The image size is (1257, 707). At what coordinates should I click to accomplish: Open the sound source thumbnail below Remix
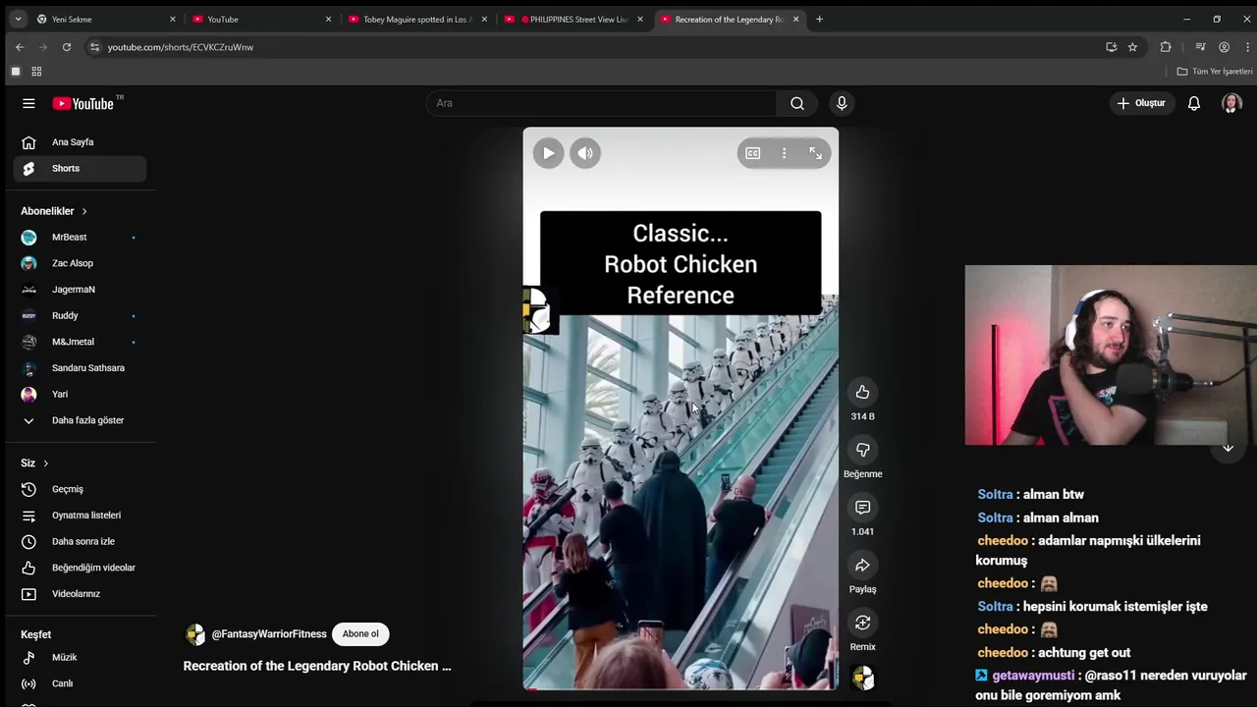(x=863, y=678)
